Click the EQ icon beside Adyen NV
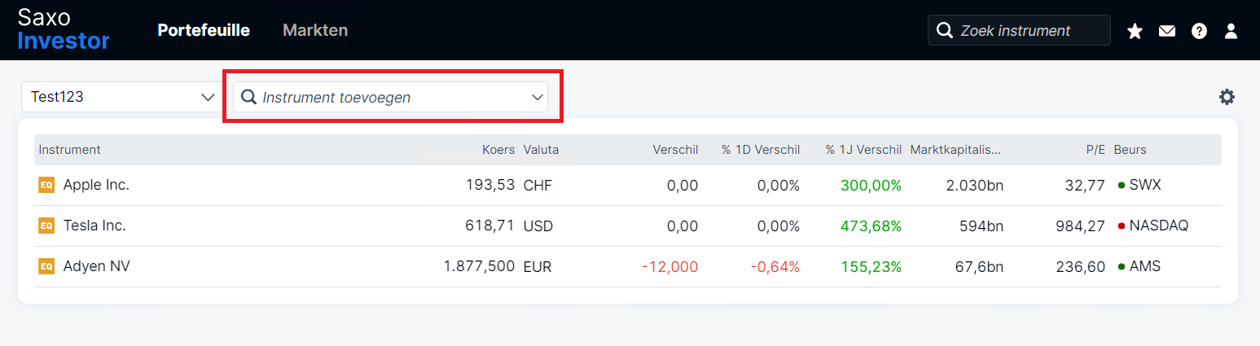This screenshot has width=1260, height=346. coord(46,266)
